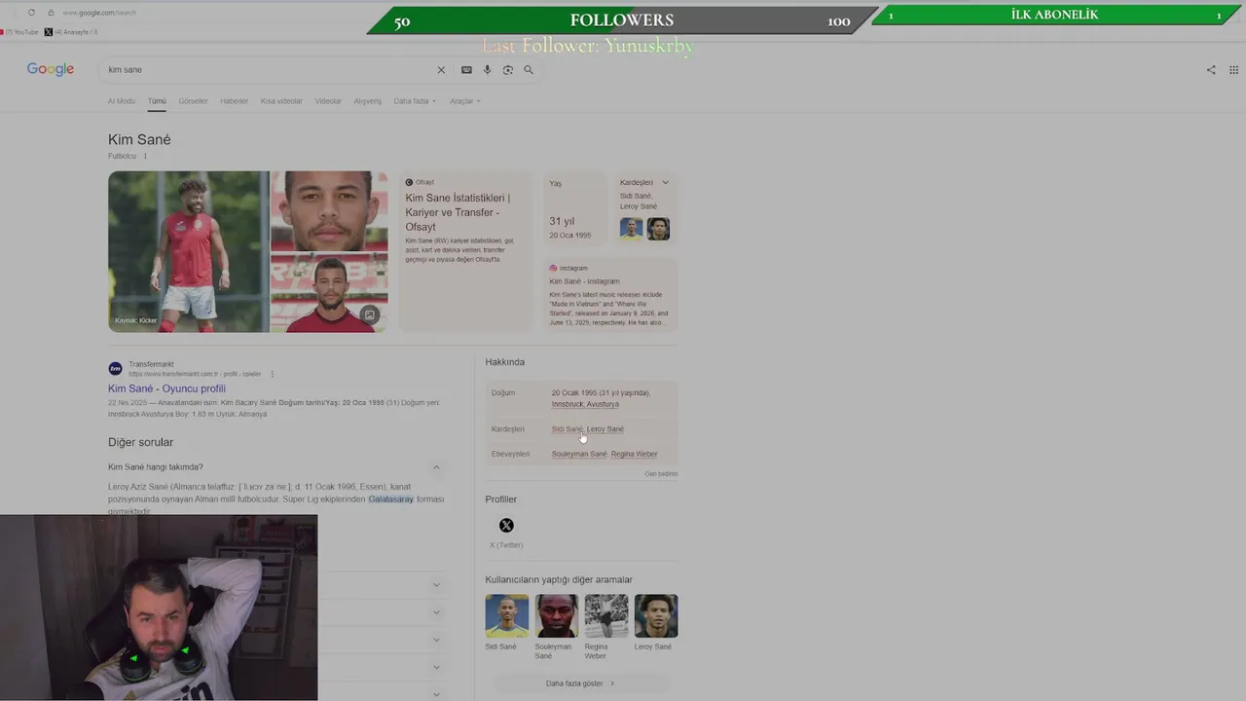Click the 'Kim Sané' knowledge panel title

[139, 139]
